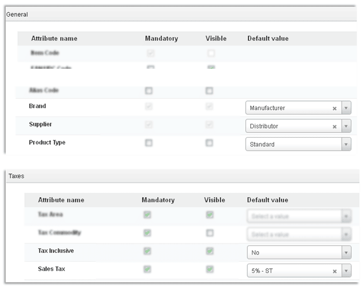Viewport: 363px width, 289px height.
Task: Toggle Product Type Mandatory checkbox
Action: tap(149, 143)
